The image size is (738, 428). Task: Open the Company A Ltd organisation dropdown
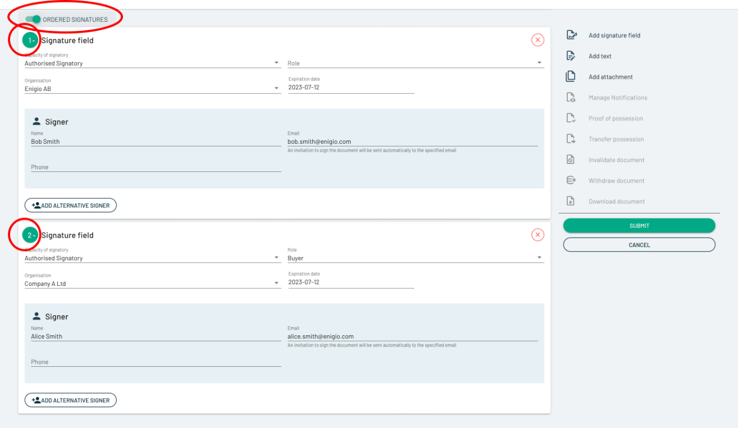[152, 284]
